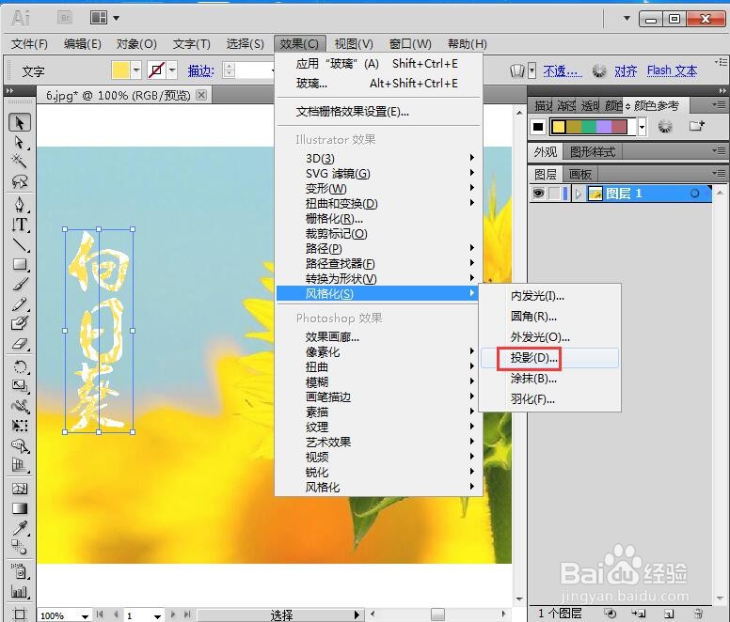This screenshot has height=622, width=730.
Task: Click the Flash 文本 link
Action: (672, 71)
